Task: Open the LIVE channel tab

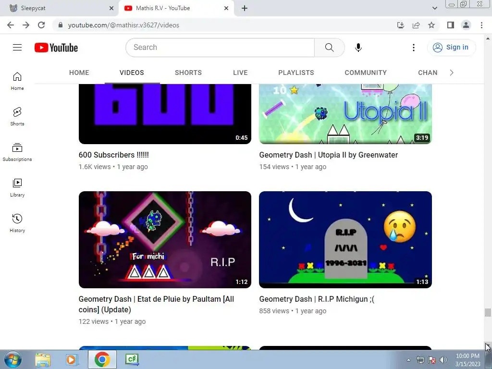Action: (240, 73)
